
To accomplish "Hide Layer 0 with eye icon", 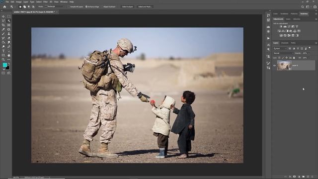I will (275, 66).
